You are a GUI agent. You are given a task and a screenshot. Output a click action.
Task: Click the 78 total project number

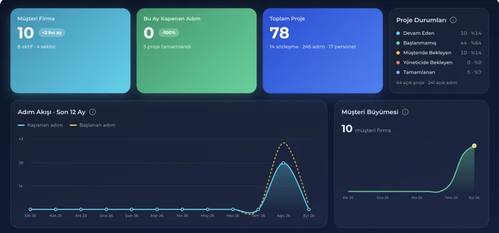click(279, 33)
